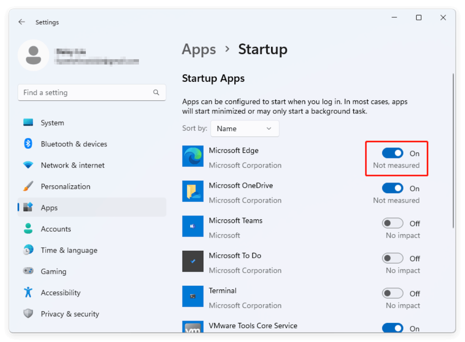Open Bluetooth & devices category
The height and width of the screenshot is (342, 465).
click(x=92, y=144)
